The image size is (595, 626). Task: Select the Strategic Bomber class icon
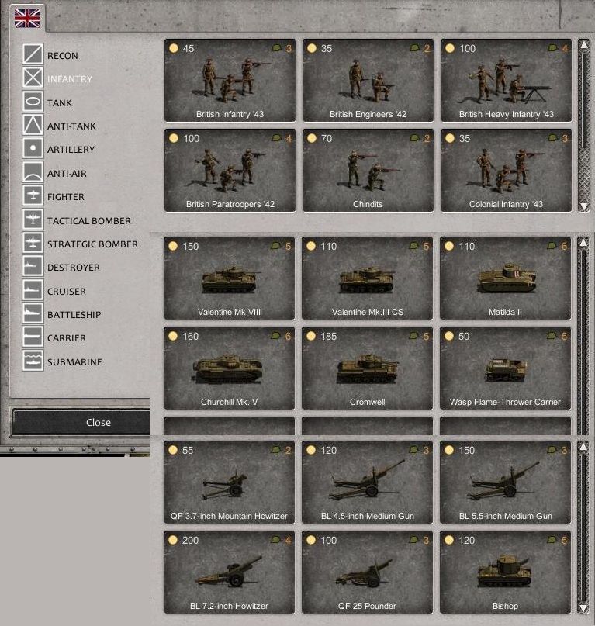pyautogui.click(x=33, y=242)
